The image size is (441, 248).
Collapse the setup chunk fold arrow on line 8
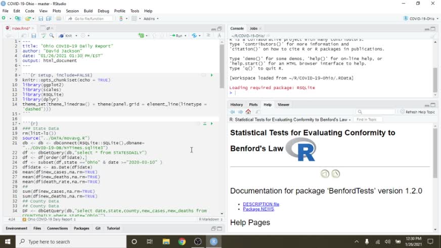[x=19, y=75]
